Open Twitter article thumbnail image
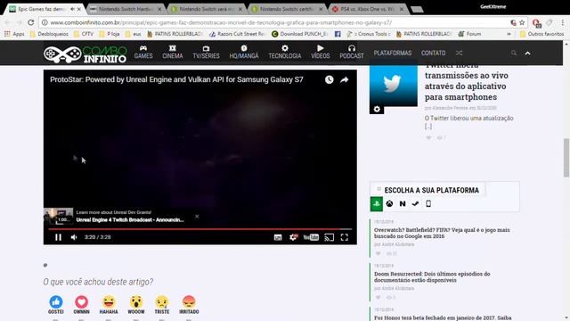Image resolution: width=570 pixels, height=321 pixels. pos(394,86)
